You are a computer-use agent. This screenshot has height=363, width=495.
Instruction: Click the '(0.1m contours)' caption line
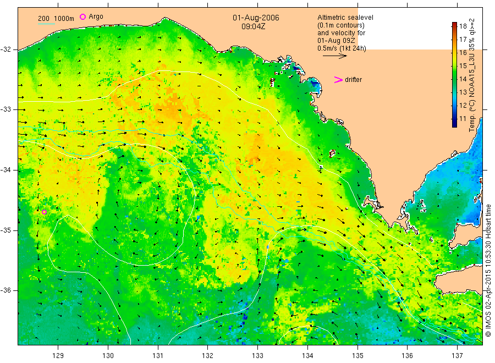[340, 25]
